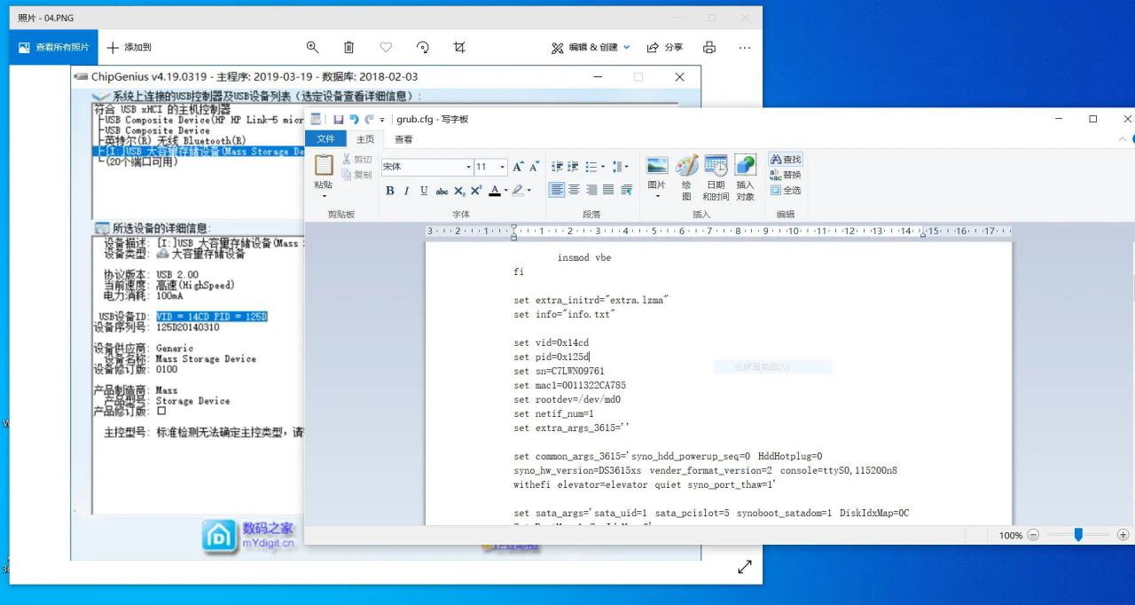Click the Save icon in WordPad's quick access toolbar
Viewport: 1135px width, 605px height.
coord(339,119)
